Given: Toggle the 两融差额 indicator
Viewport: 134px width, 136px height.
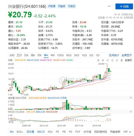Looking at the screenshot, I should tap(115, 132).
